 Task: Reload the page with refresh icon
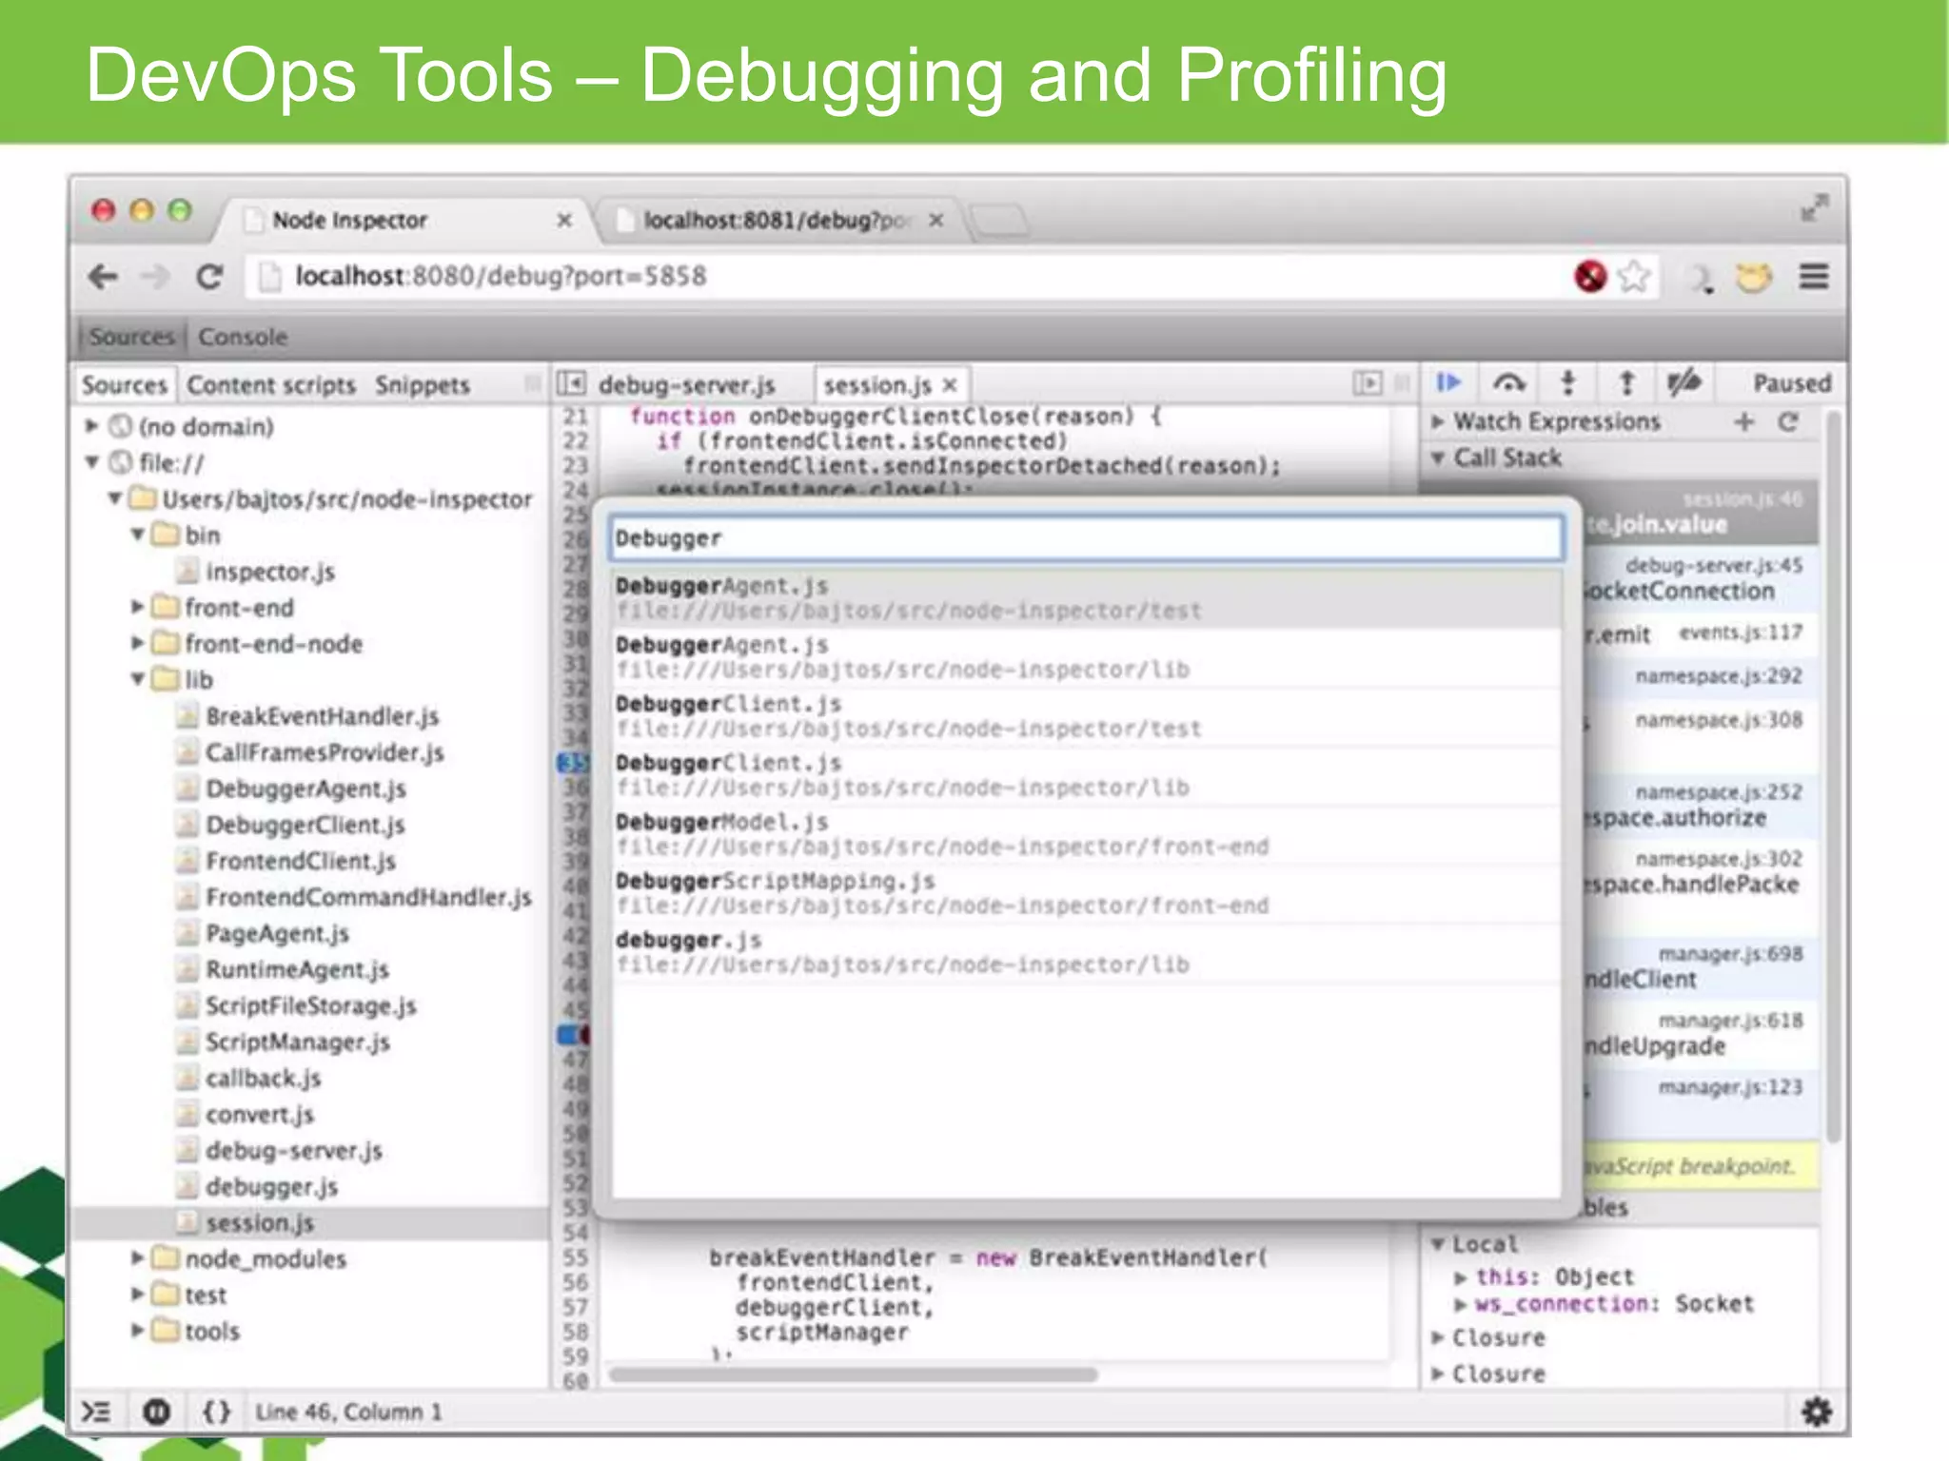(x=209, y=277)
